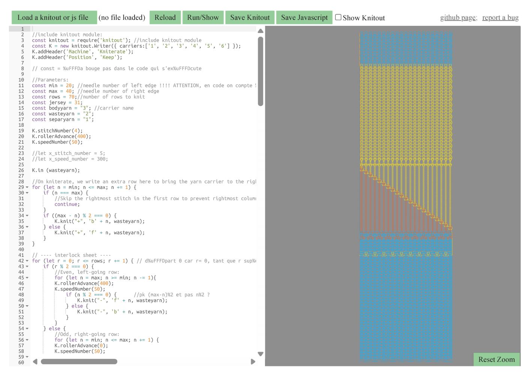Click Save Javascript button
Viewport: 530px width, 375px height.
coord(304,18)
